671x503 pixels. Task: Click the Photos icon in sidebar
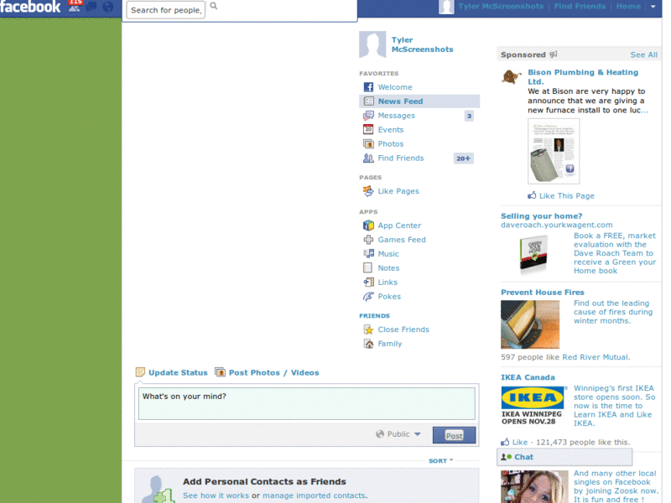pyautogui.click(x=368, y=143)
